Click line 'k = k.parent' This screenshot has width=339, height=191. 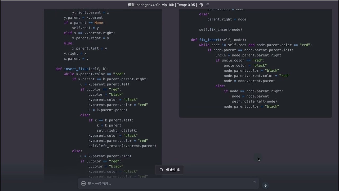pyautogui.click(x=109, y=125)
